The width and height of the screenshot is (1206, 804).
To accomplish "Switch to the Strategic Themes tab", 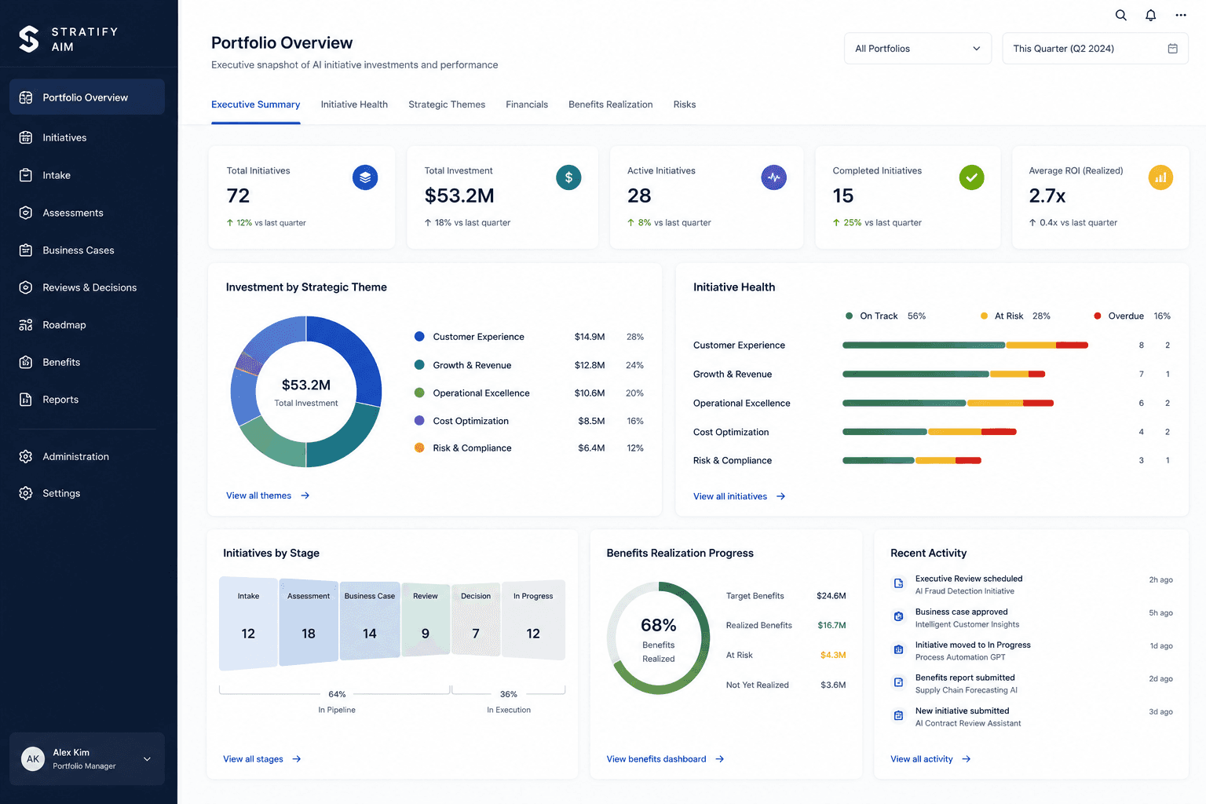I will click(x=447, y=104).
